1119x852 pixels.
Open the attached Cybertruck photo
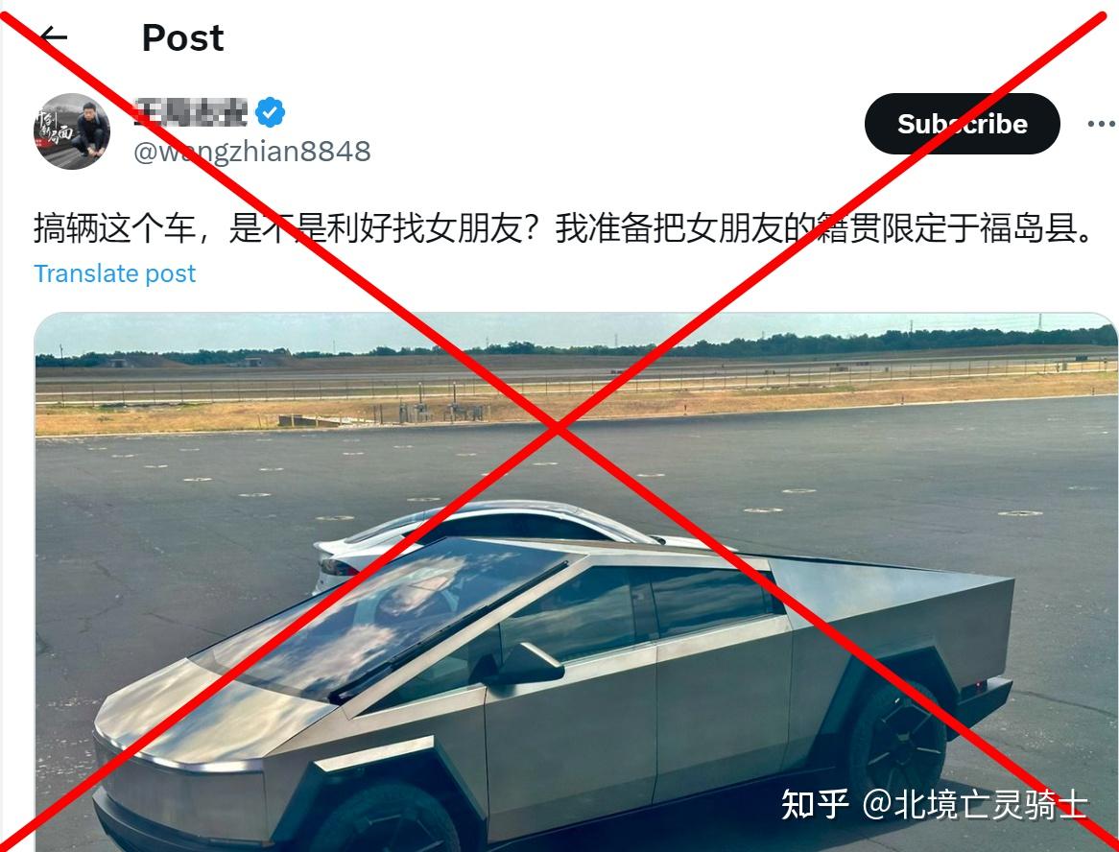[x=576, y=582]
